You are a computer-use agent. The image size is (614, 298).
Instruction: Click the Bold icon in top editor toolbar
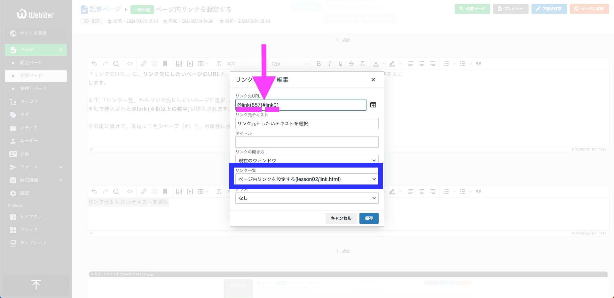pyautogui.click(x=319, y=64)
